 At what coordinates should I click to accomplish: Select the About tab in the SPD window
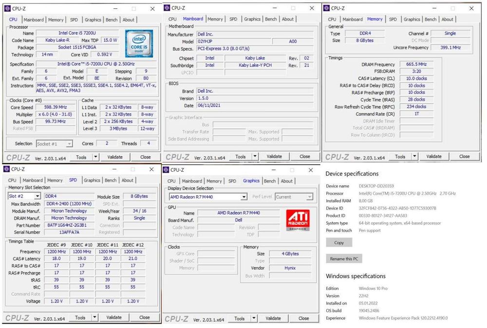(127, 180)
